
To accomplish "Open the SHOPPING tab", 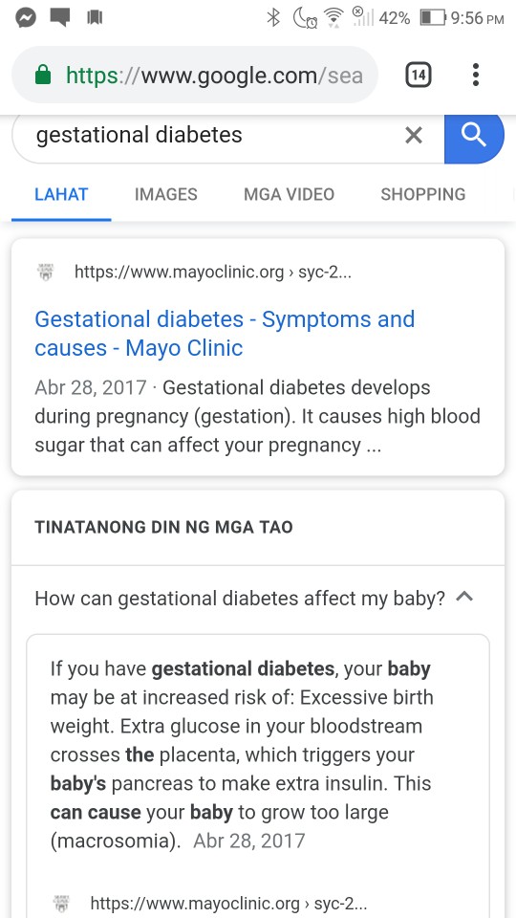I will point(423,194).
